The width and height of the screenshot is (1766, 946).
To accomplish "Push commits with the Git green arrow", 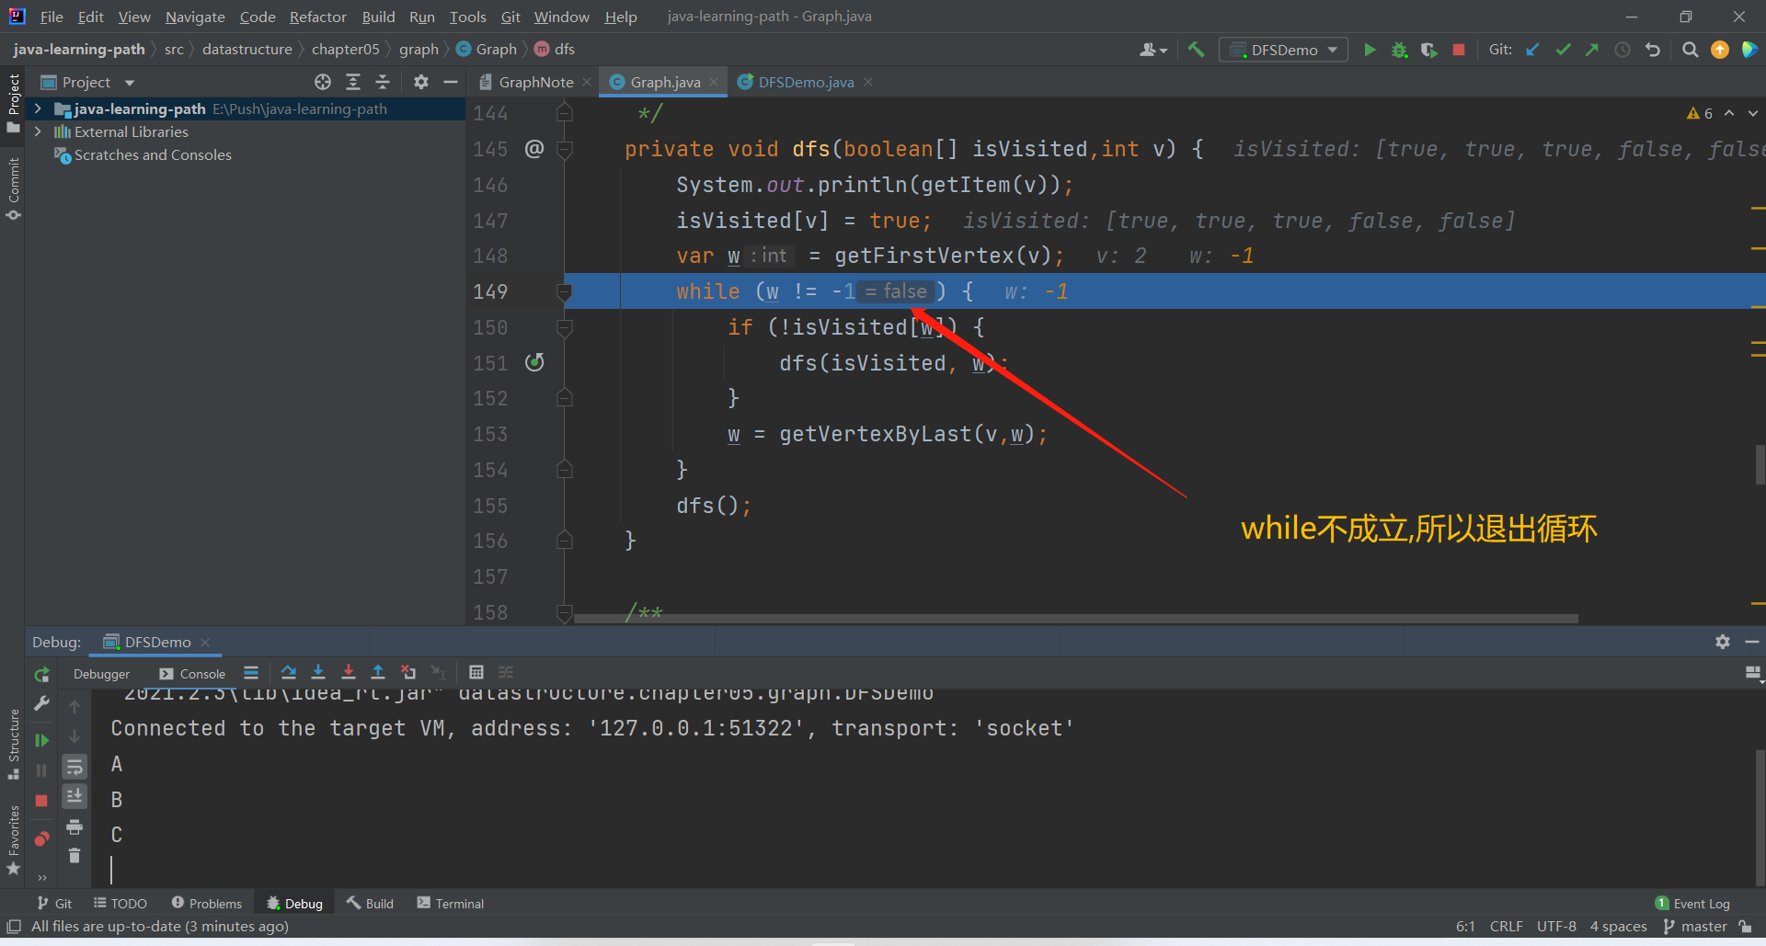I will 1592,50.
